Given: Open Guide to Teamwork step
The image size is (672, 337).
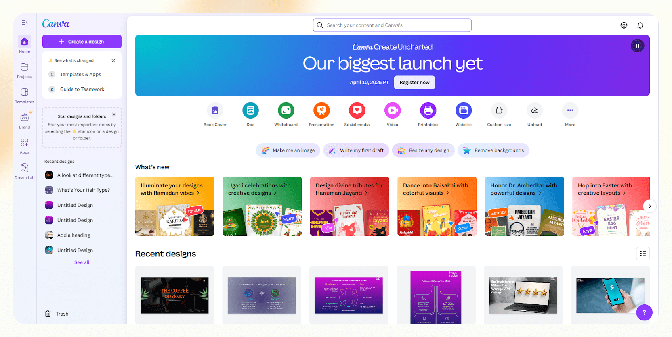Looking at the screenshot, I should (82, 89).
